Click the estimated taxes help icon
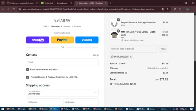This screenshot has width=196, height=111. coord(126,73)
